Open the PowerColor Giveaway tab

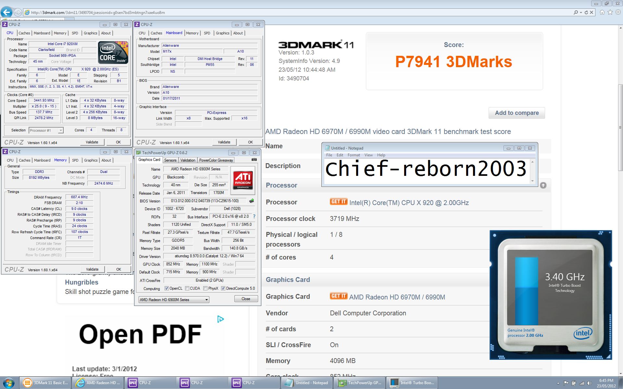[216, 160]
